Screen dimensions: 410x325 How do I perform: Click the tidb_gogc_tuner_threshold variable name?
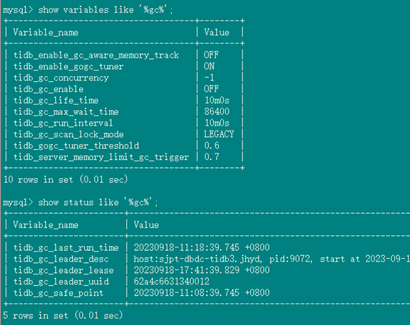tap(75, 146)
